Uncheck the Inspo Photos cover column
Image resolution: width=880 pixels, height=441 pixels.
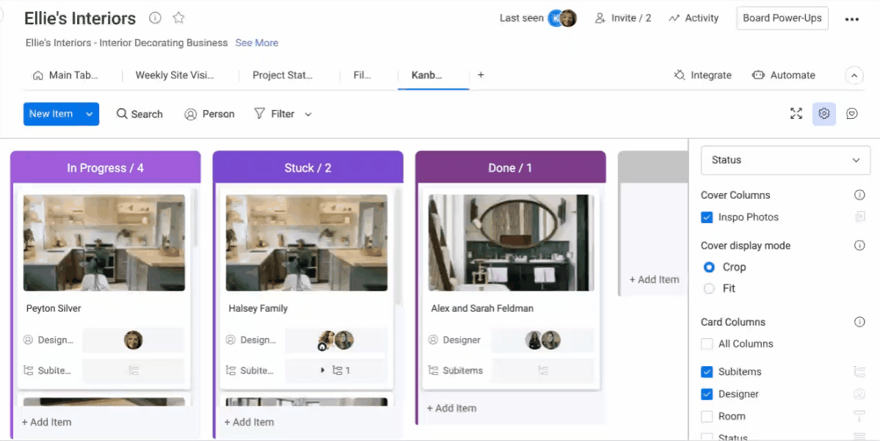[707, 217]
